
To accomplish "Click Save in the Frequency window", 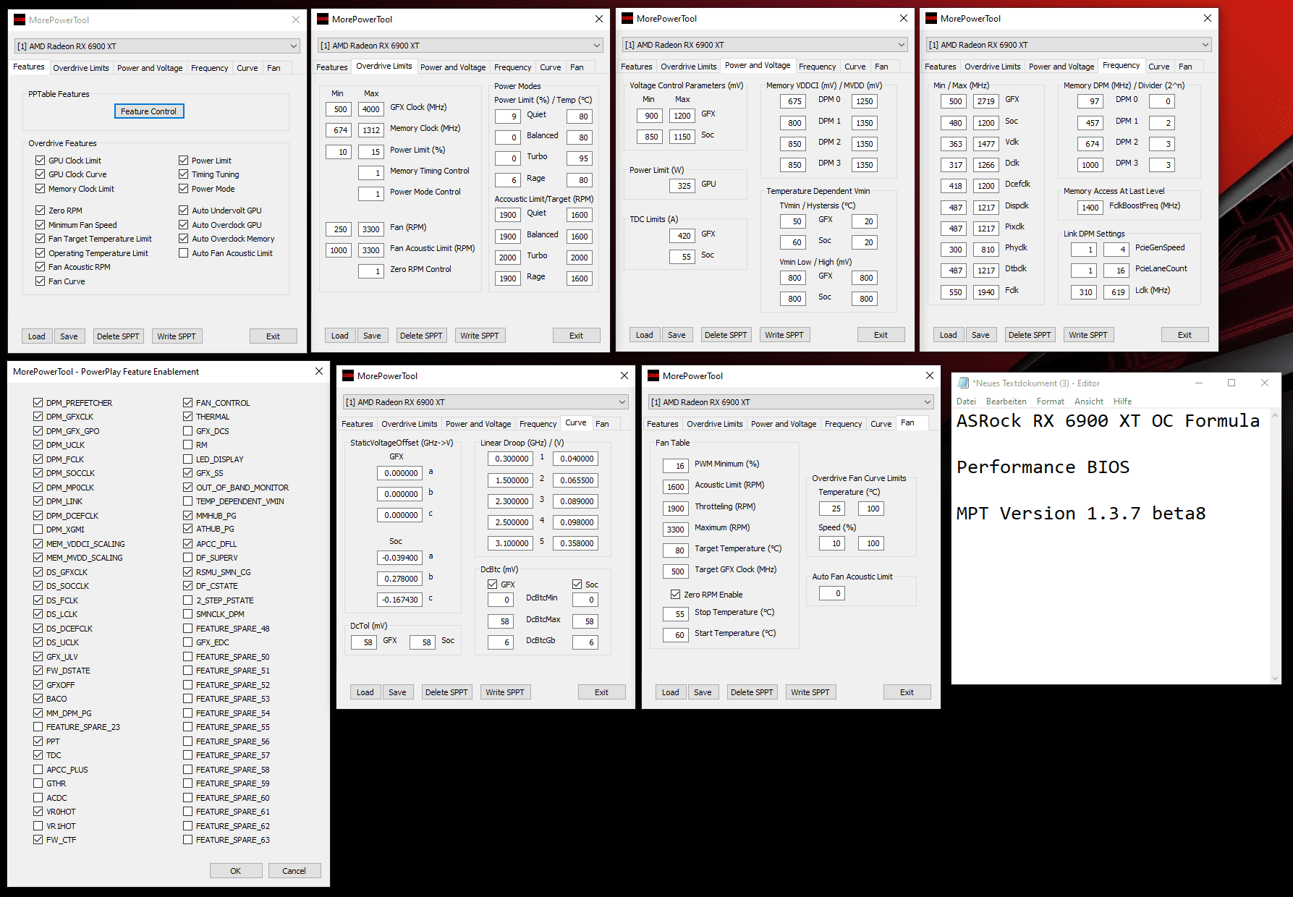I will [x=980, y=335].
